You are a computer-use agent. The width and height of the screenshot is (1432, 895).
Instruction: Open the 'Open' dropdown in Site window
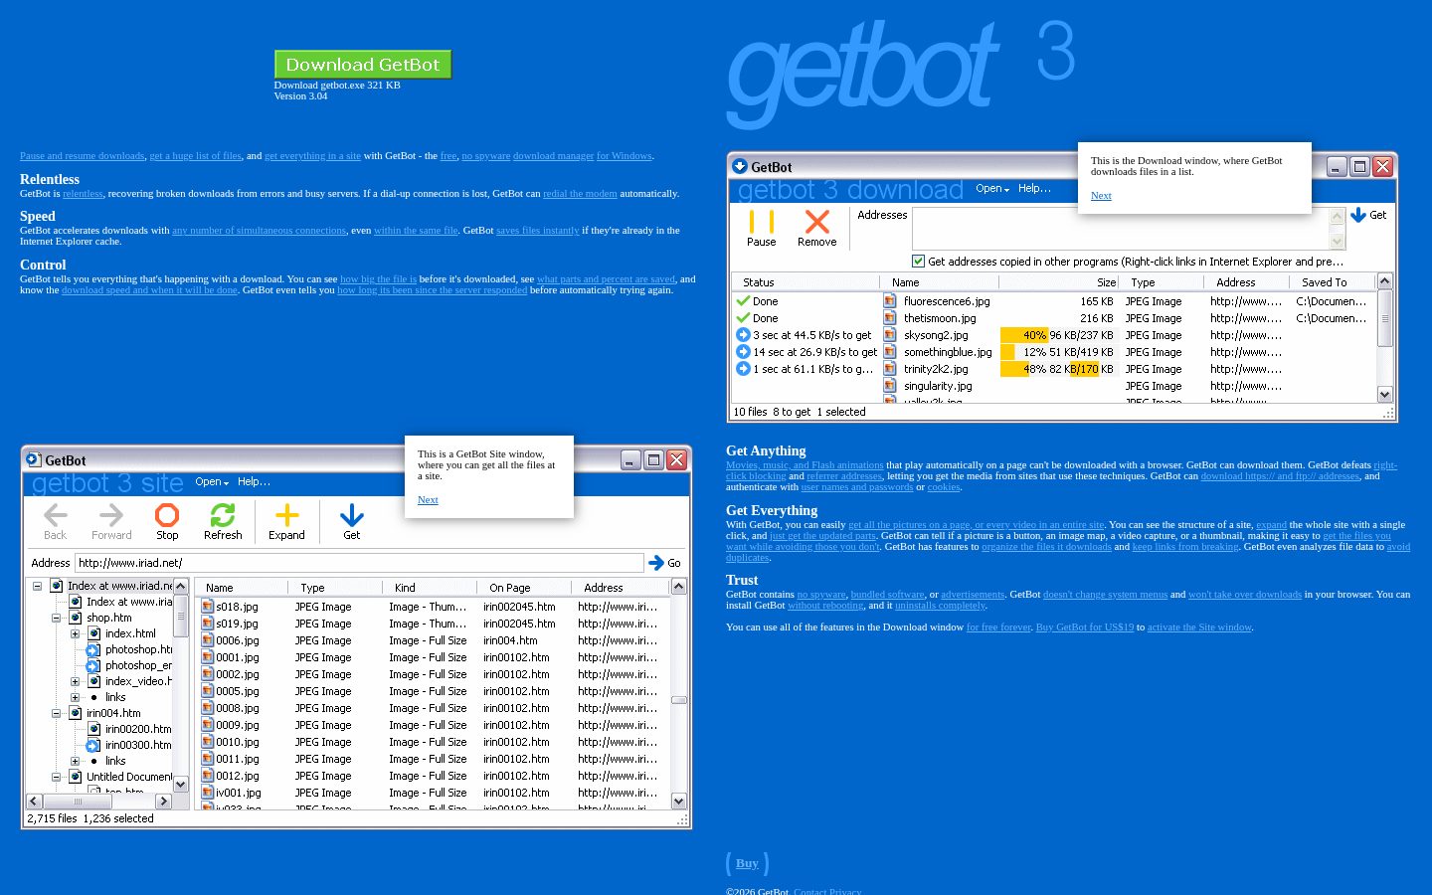point(212,481)
